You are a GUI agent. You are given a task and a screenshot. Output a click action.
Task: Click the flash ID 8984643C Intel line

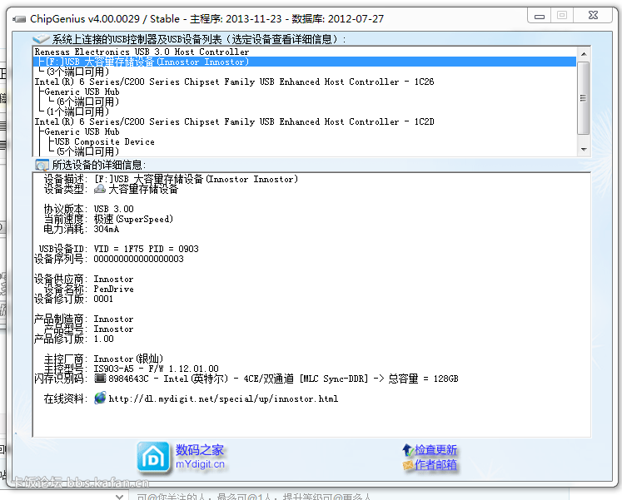pos(283,379)
